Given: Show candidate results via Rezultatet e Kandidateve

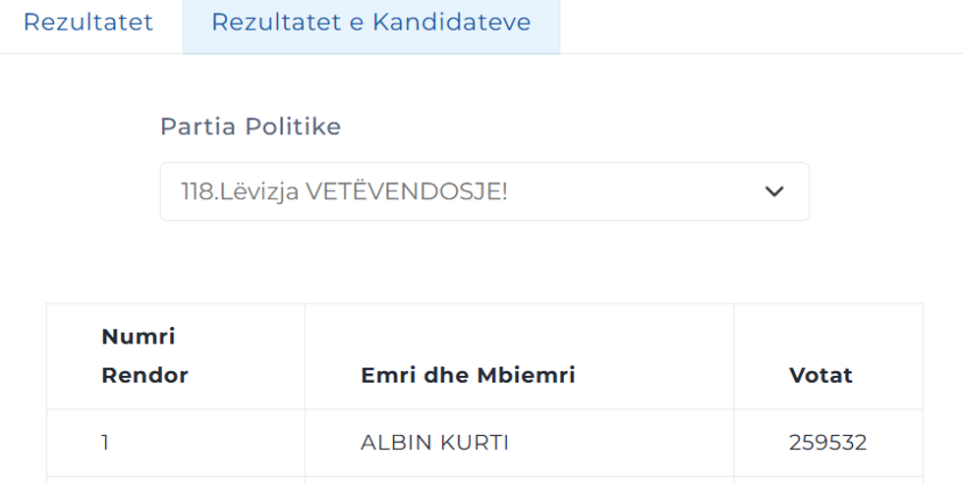Looking at the screenshot, I should pos(370,23).
